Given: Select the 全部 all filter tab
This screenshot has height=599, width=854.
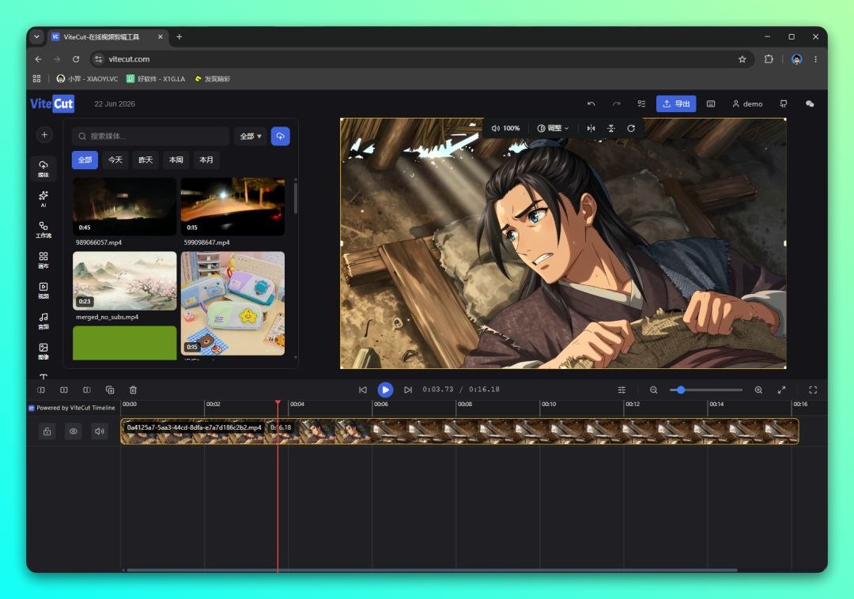Looking at the screenshot, I should 85,160.
